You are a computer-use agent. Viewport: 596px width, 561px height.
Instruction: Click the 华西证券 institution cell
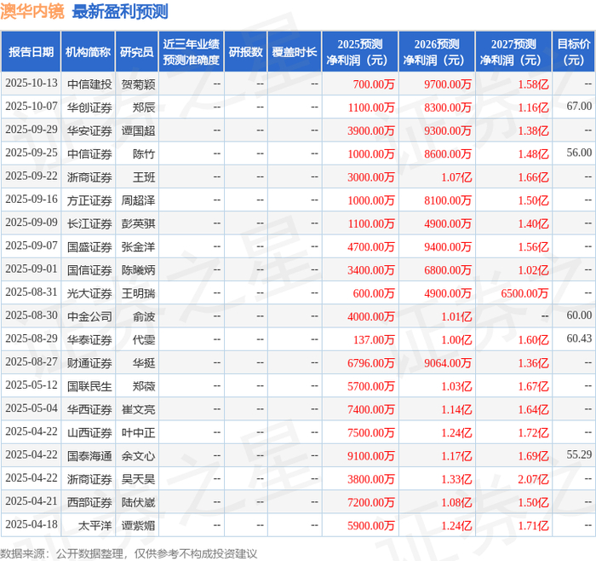pos(89,409)
